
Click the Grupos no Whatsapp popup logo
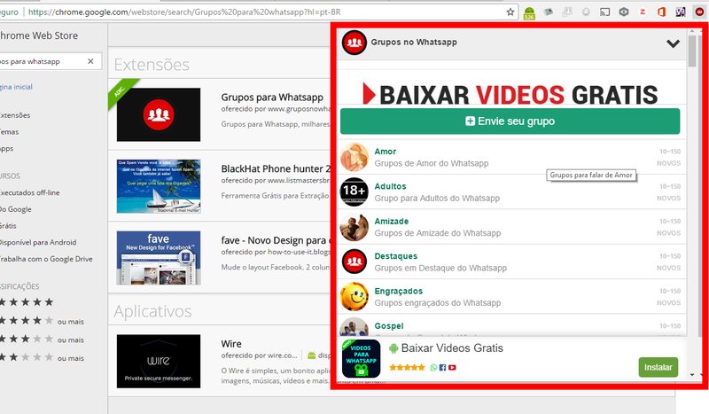tap(354, 43)
